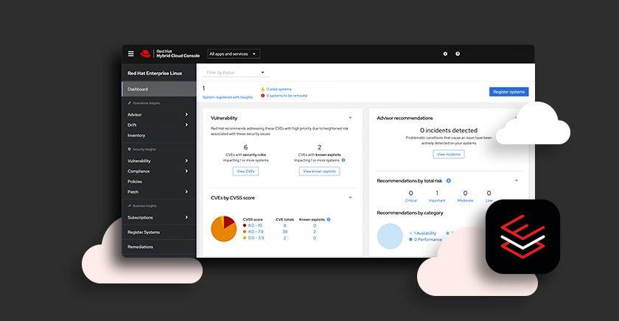Viewport: 619px width, 321px height.
Task: Open 0 systems to be removed link
Action: pos(287,96)
